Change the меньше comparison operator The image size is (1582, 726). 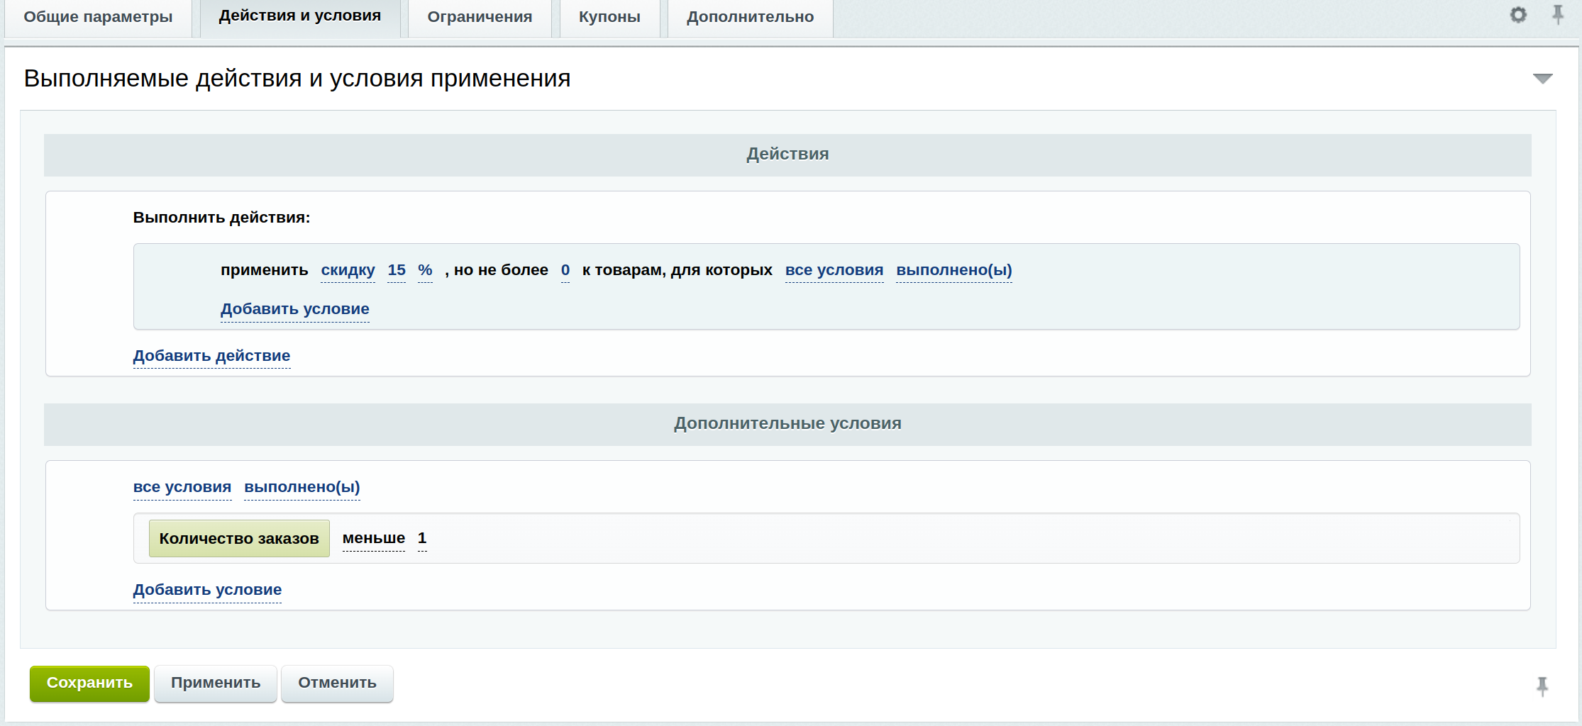tap(374, 538)
